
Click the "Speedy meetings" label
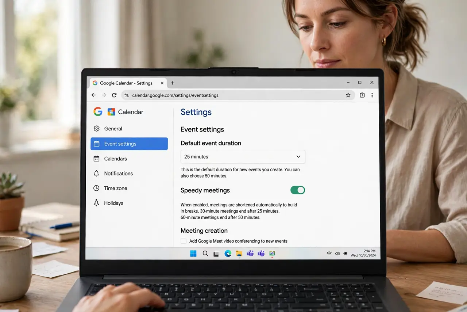(x=205, y=190)
